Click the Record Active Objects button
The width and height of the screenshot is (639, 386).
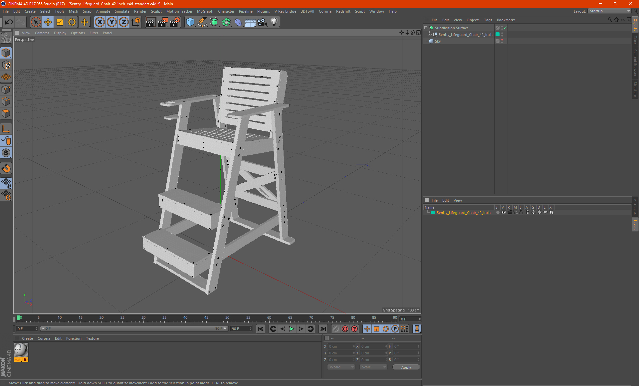click(336, 329)
